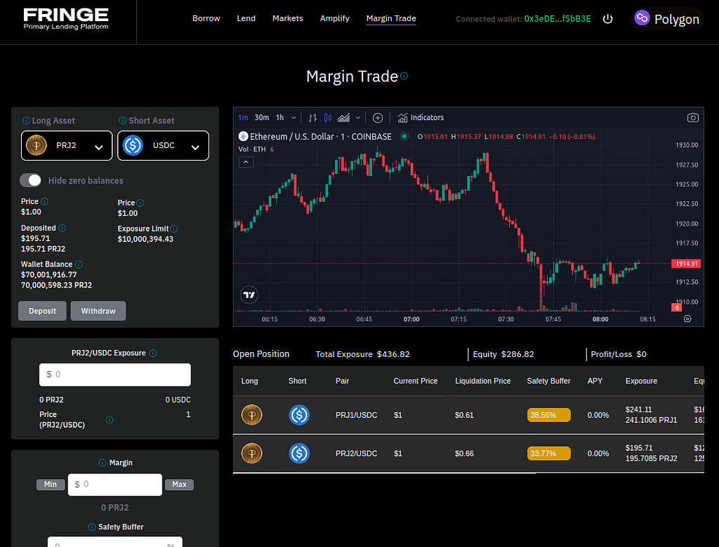
Task: Collapse the chart legend with the arrow
Action: point(246,162)
